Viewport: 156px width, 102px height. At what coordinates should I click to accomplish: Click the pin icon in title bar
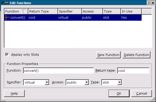click(x=7, y=3)
